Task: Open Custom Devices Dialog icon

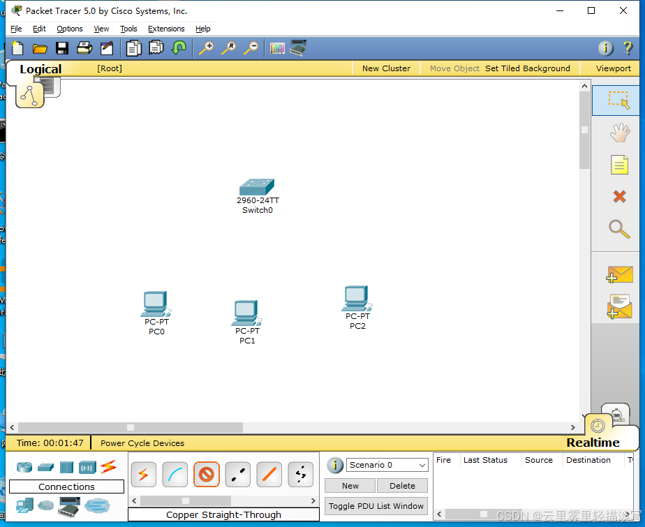Action: tap(298, 47)
